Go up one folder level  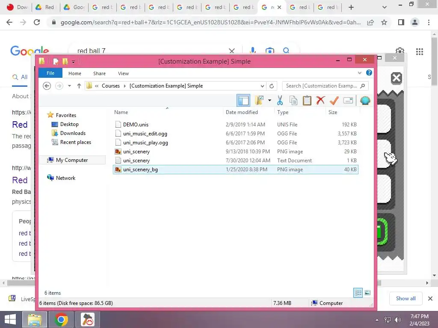tap(79, 86)
